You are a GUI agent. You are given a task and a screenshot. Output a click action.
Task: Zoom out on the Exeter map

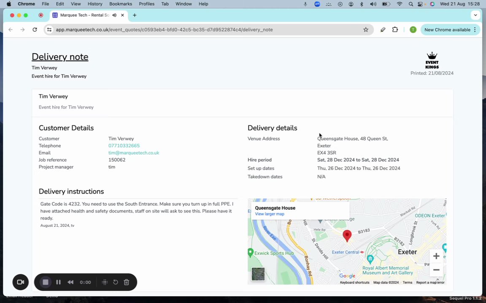tap(436, 270)
